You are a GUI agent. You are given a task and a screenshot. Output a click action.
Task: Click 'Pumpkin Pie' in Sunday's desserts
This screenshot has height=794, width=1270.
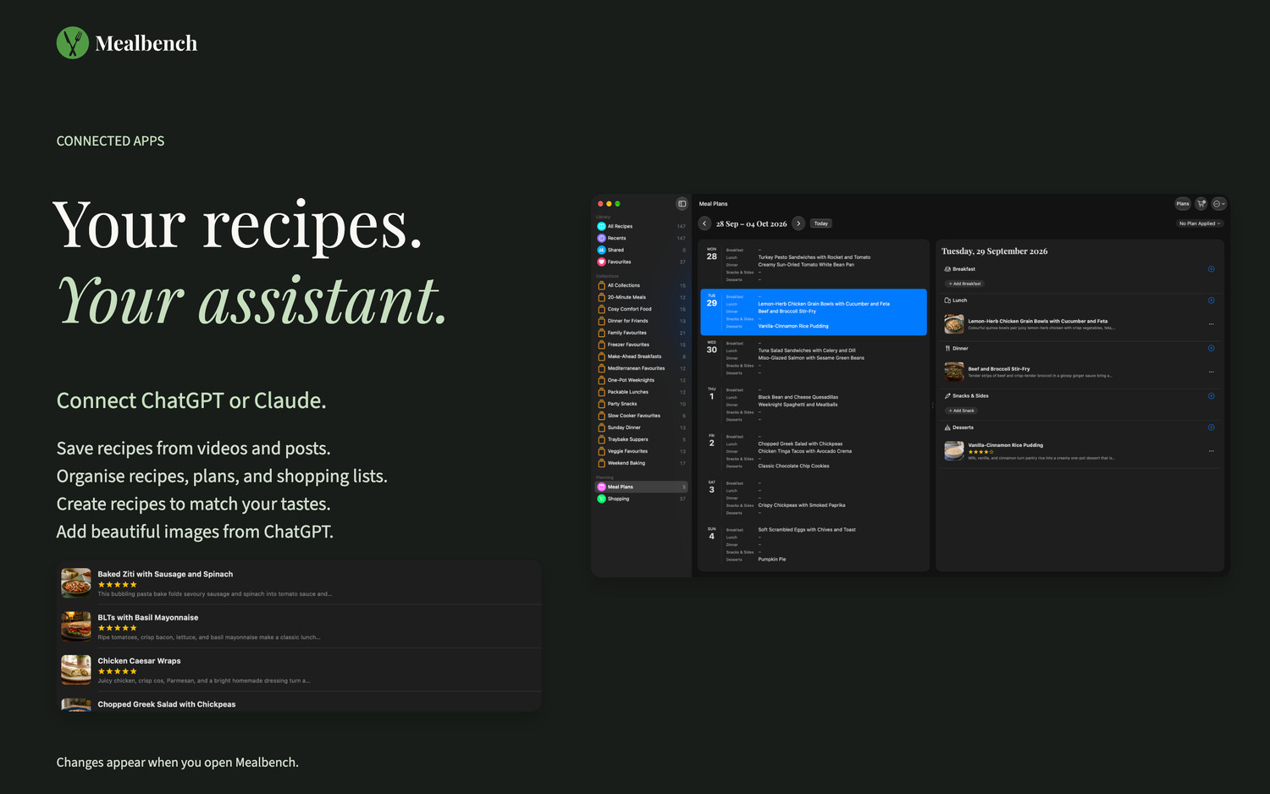pos(772,560)
